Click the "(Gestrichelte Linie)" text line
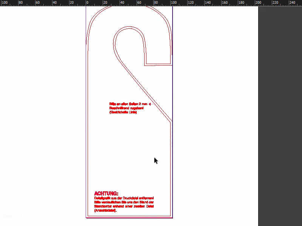 [x=123, y=112]
